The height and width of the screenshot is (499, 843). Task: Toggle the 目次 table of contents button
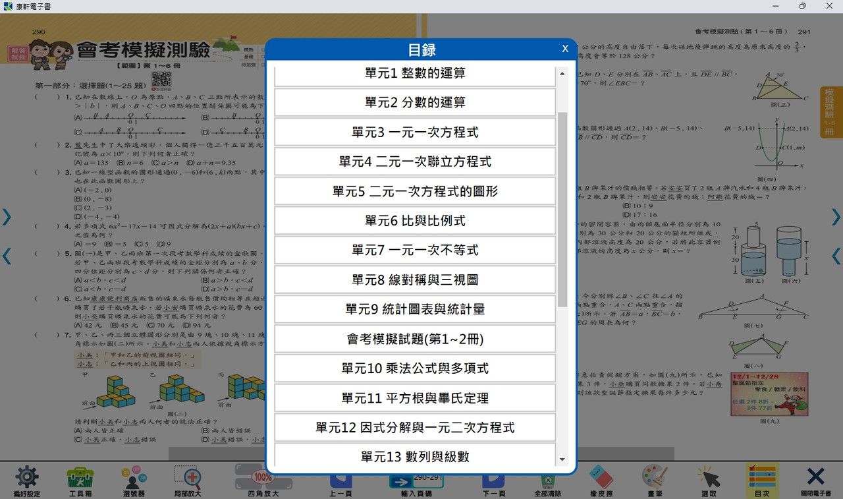pyautogui.click(x=761, y=479)
